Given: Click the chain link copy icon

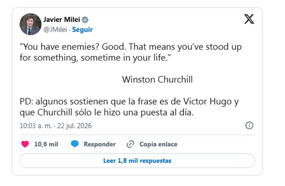Looking at the screenshot, I should click(130, 144).
